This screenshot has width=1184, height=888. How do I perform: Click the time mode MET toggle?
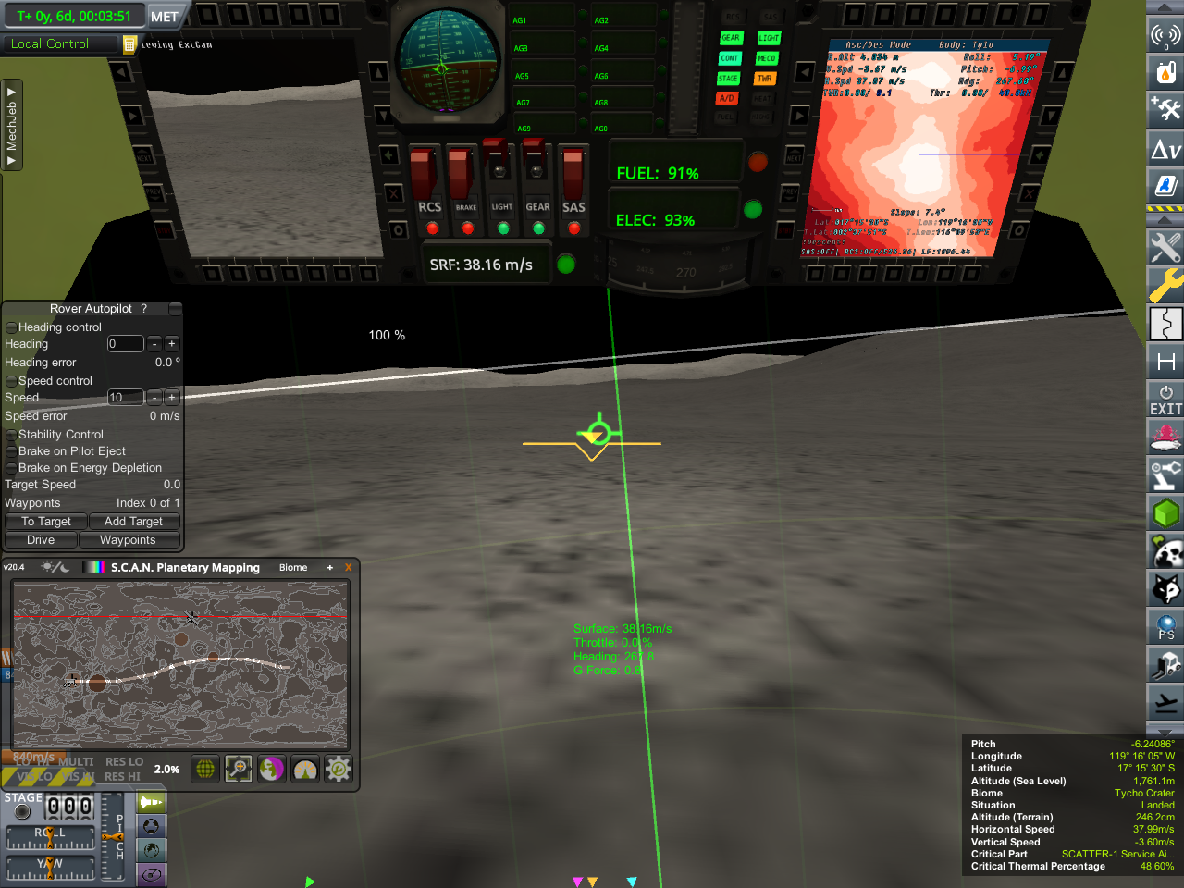pyautogui.click(x=165, y=16)
